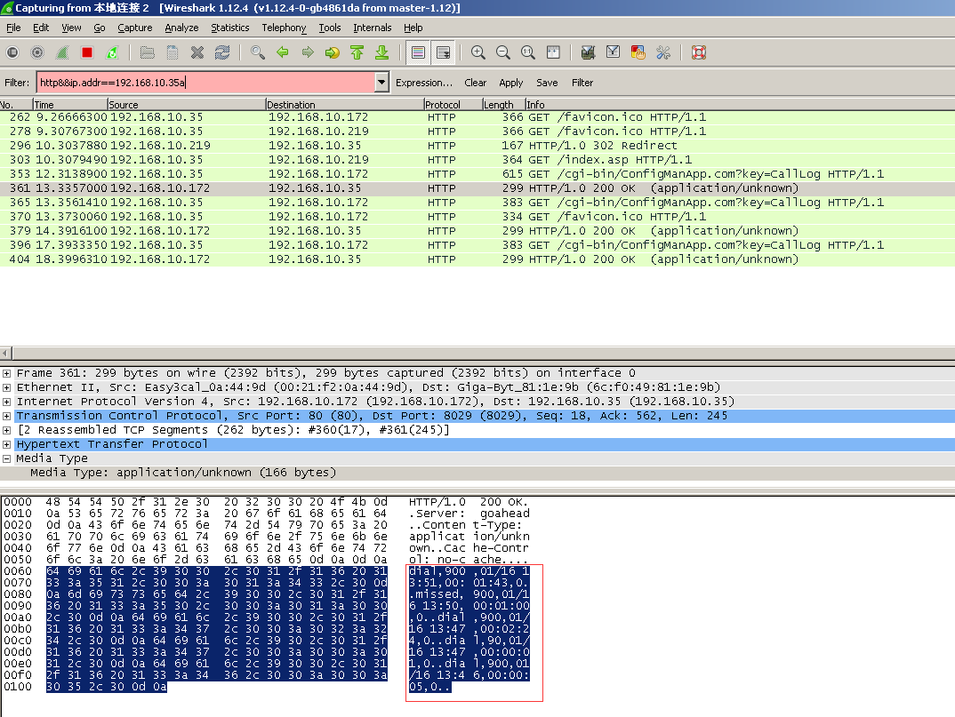Restart the running live capture
The width and height of the screenshot is (955, 717).
112,52
